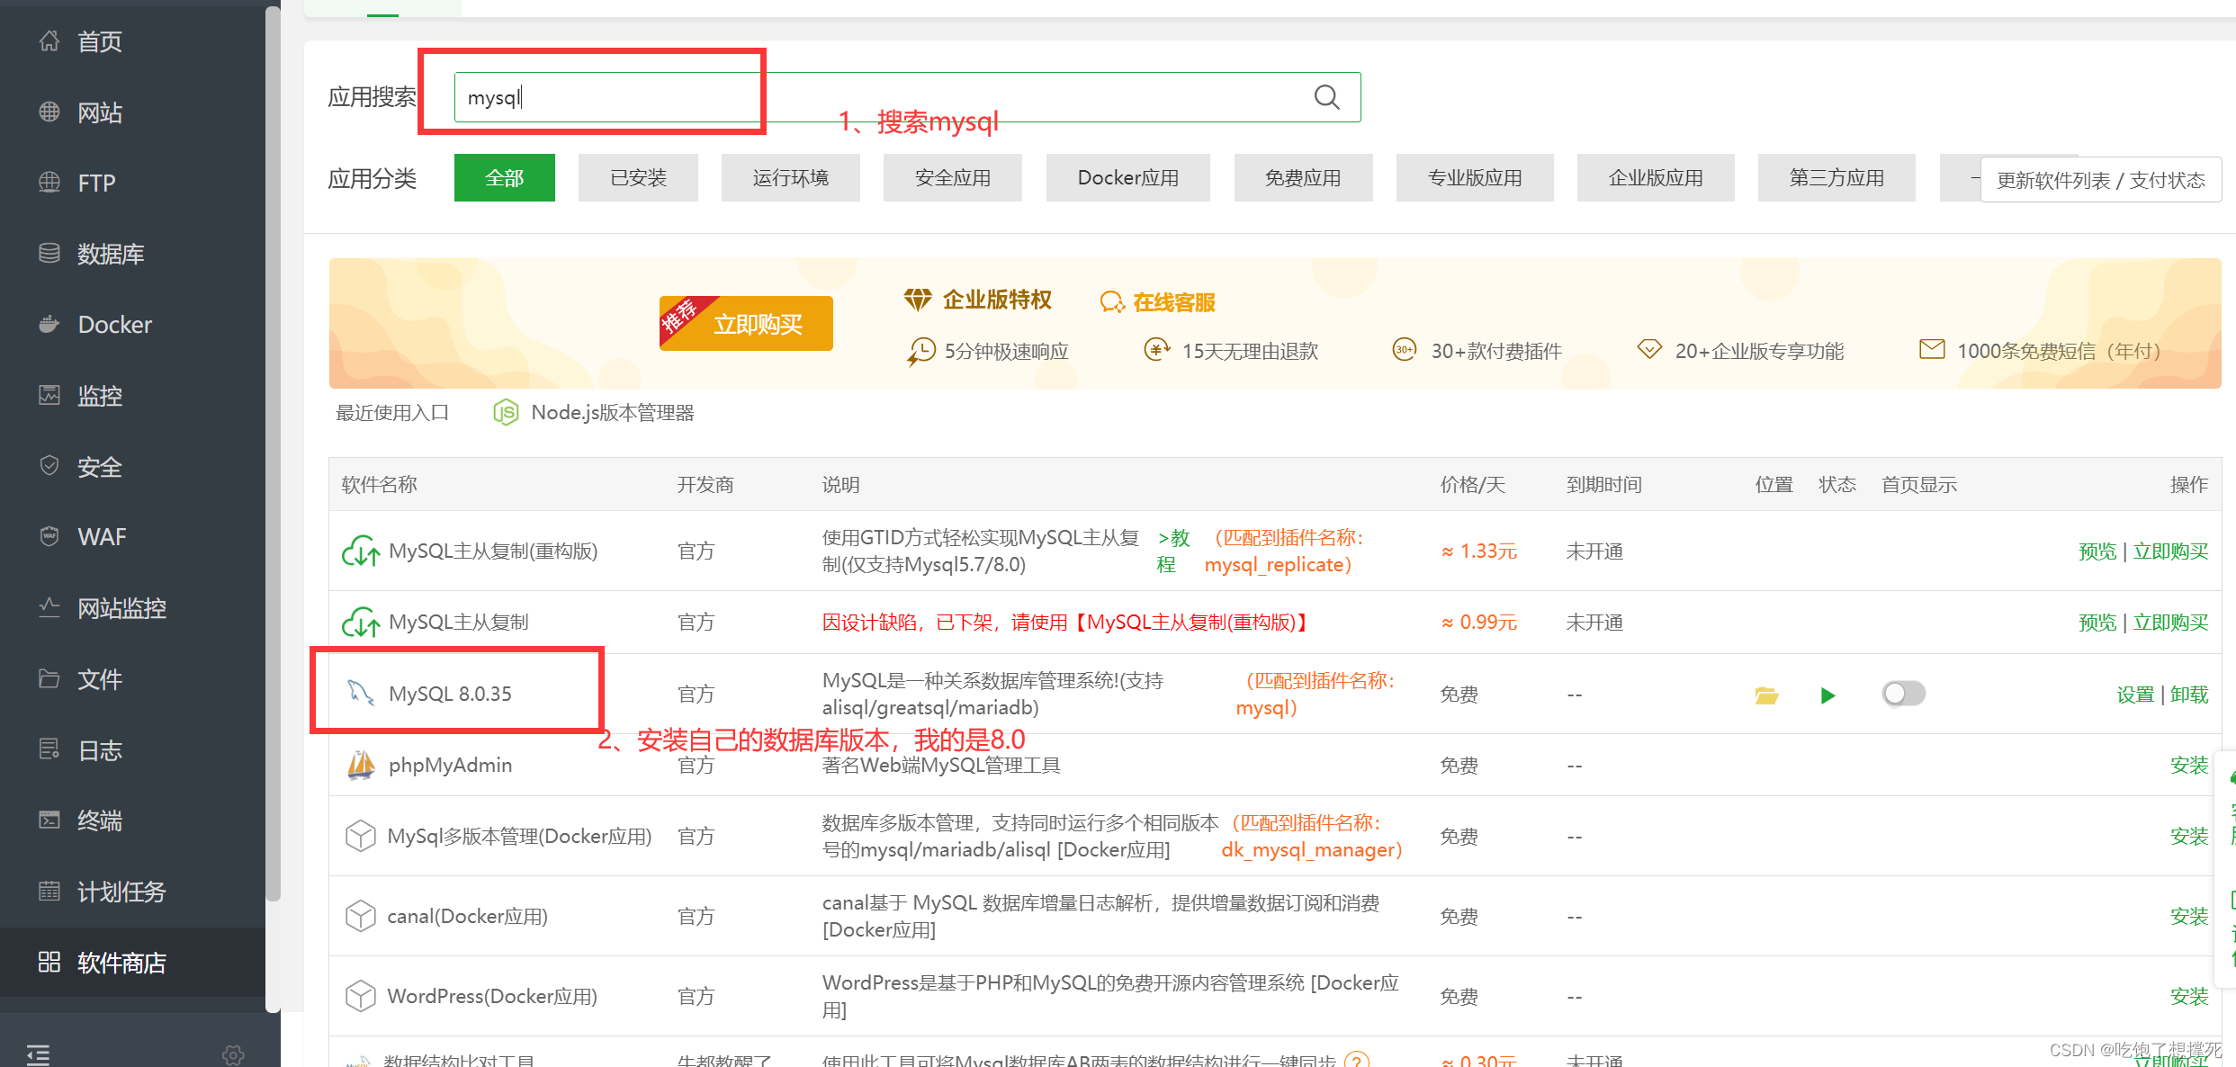Switch to 免费应用 category
The image size is (2236, 1067).
(x=1302, y=178)
